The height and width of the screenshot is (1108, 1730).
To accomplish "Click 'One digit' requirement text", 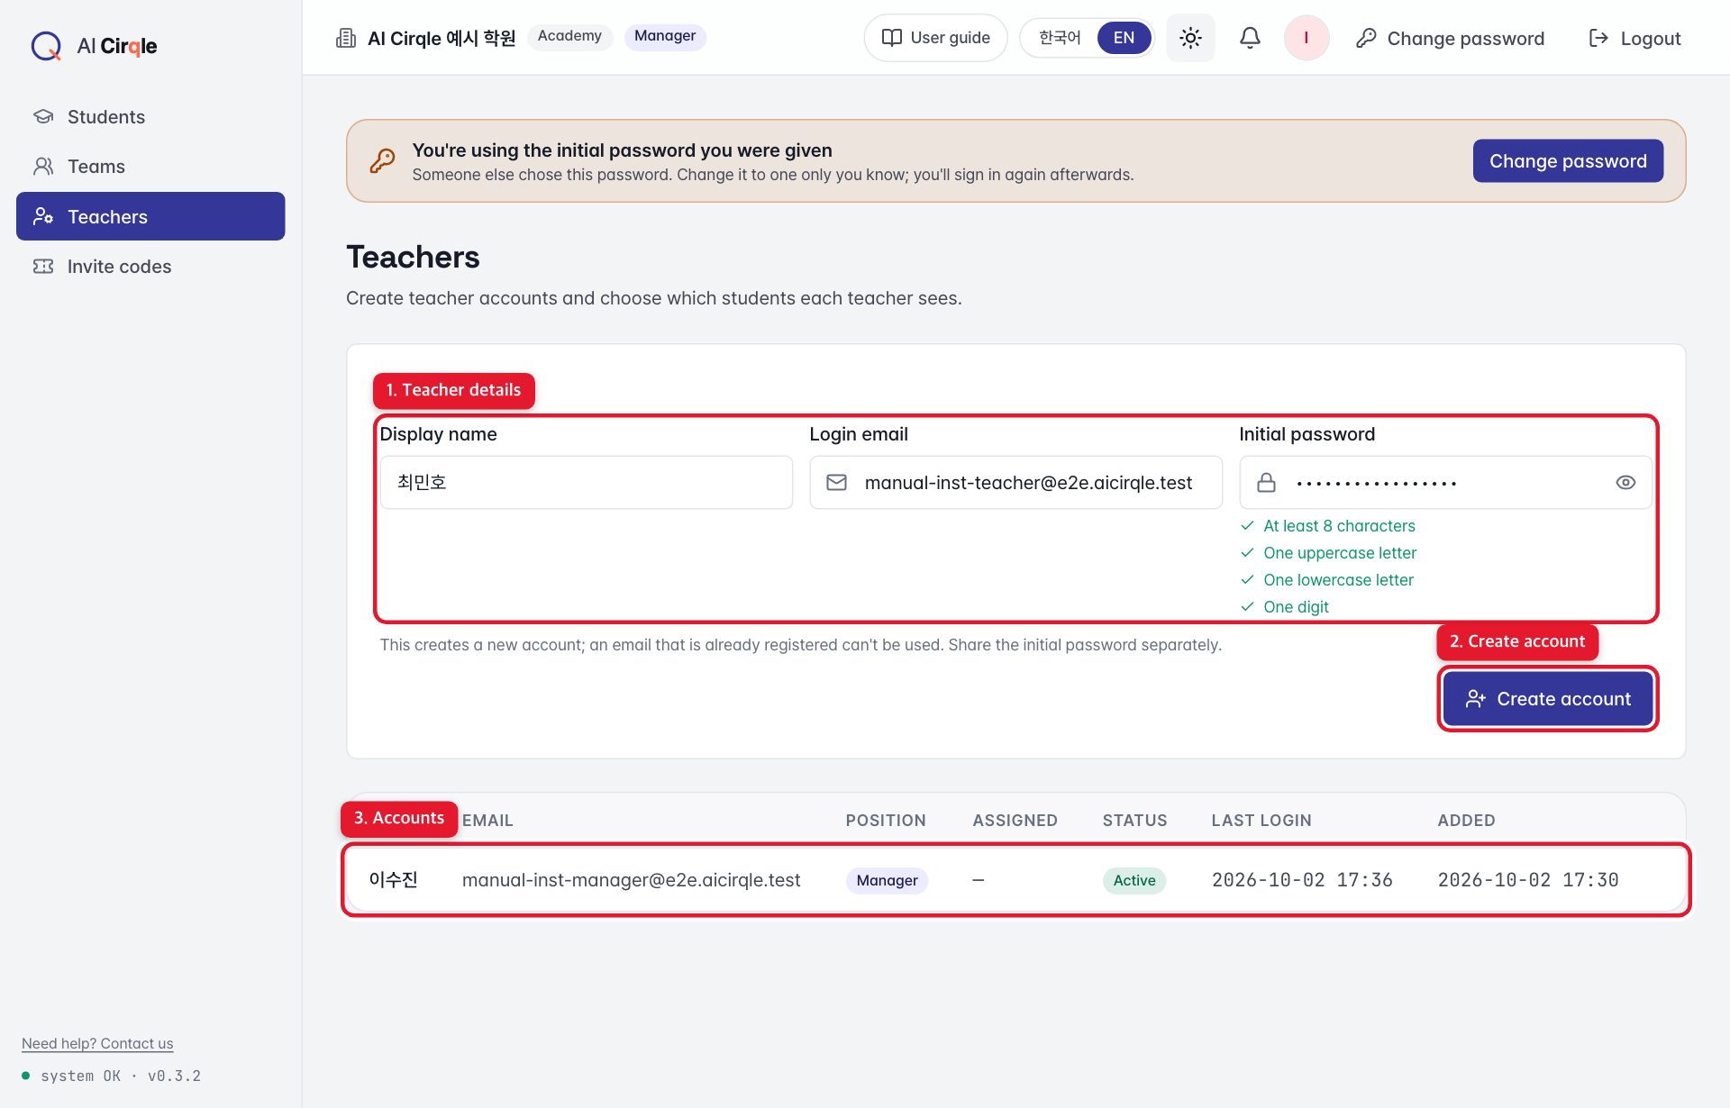I will [x=1296, y=607].
